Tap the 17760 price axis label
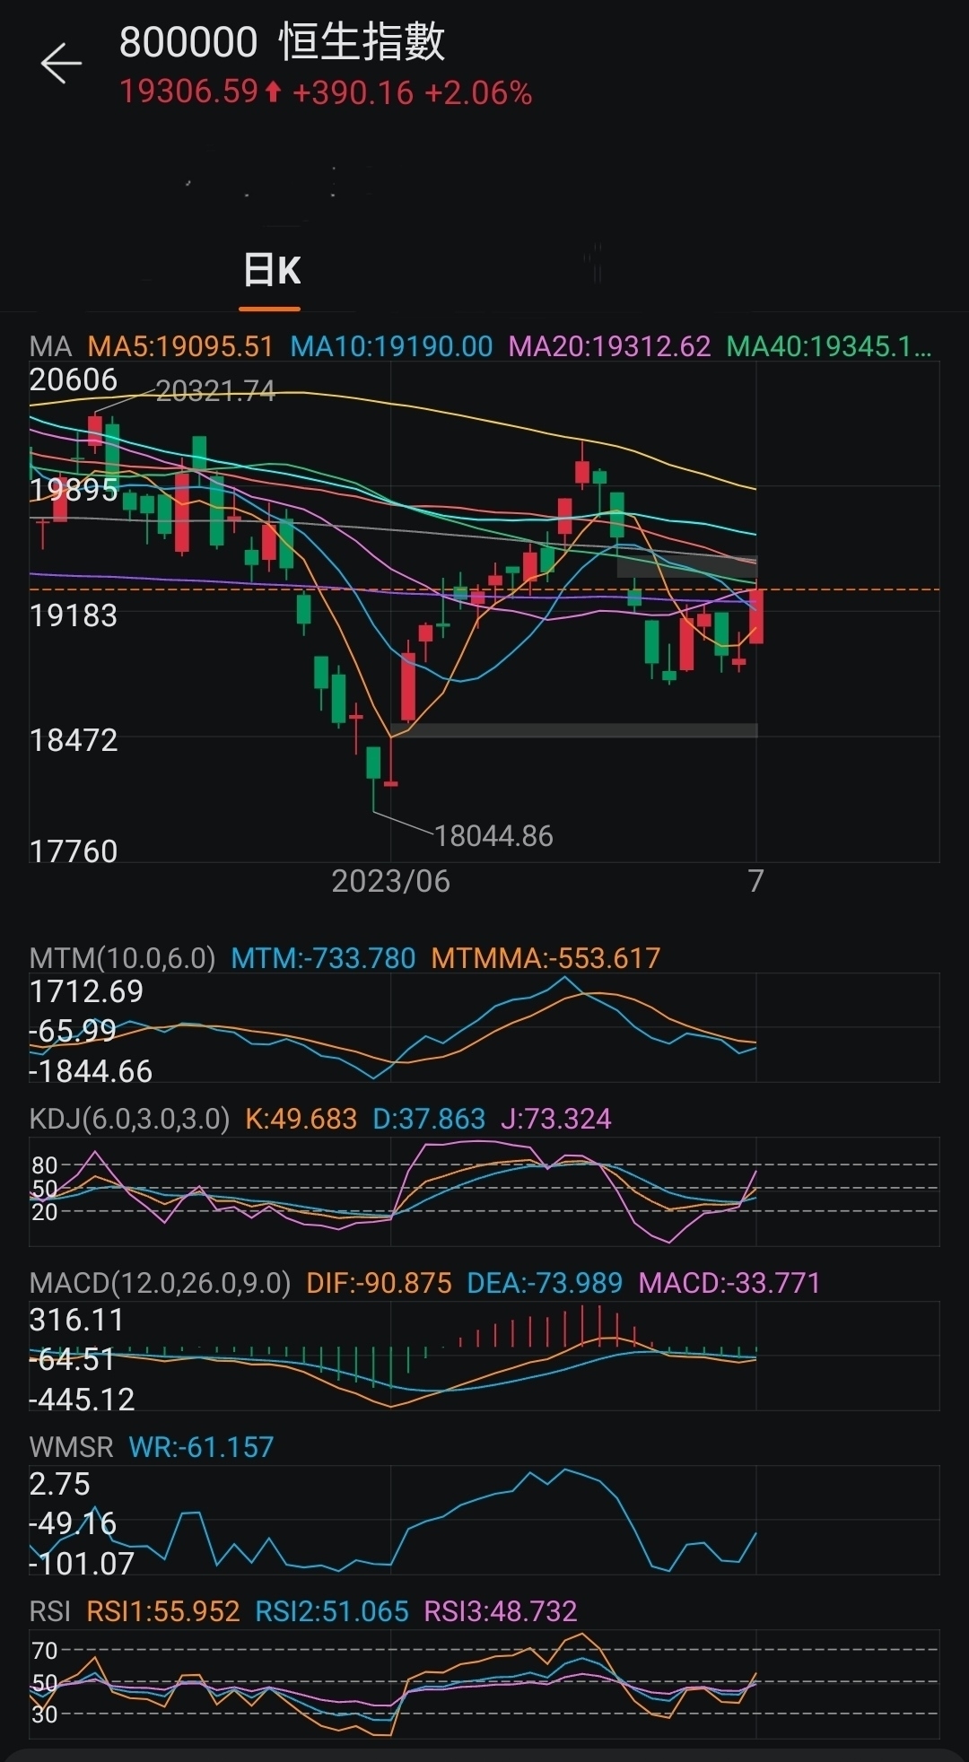 74,850
